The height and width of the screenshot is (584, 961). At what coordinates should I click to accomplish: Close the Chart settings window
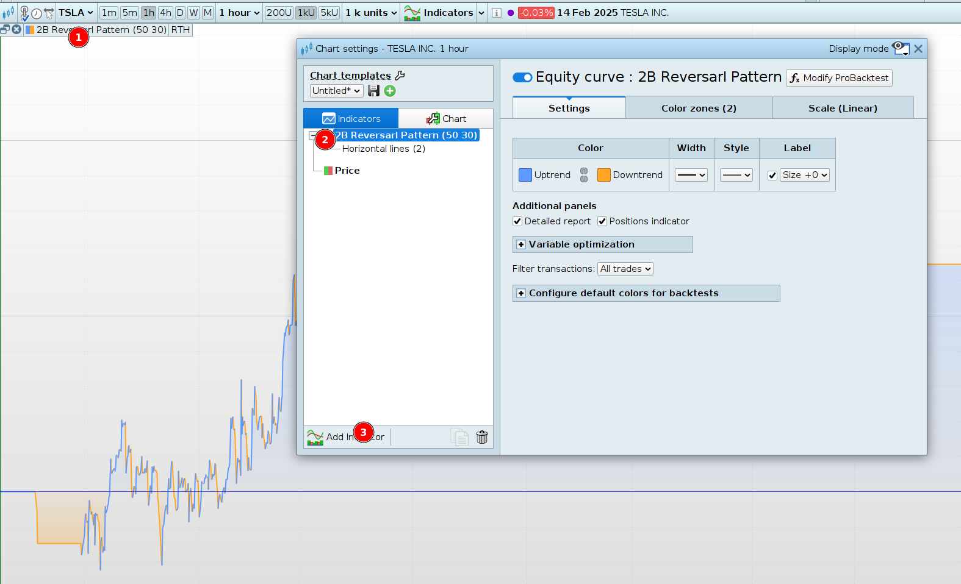coord(918,49)
